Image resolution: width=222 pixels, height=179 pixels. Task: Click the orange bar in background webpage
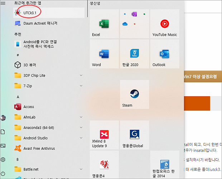click(197, 103)
